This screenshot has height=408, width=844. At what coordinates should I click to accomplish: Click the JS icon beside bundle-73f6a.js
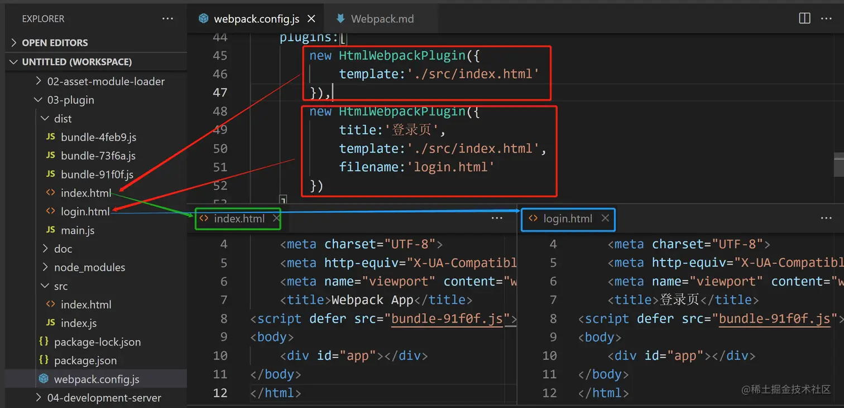tap(51, 156)
